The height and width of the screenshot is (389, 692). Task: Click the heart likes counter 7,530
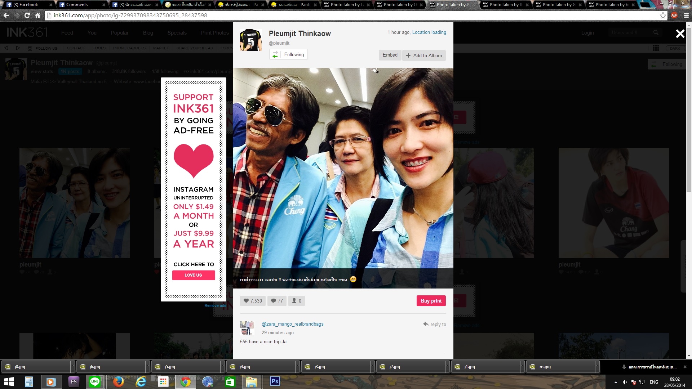(253, 301)
